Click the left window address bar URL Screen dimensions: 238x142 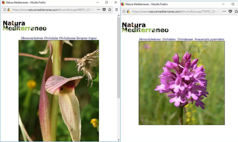point(53,10)
